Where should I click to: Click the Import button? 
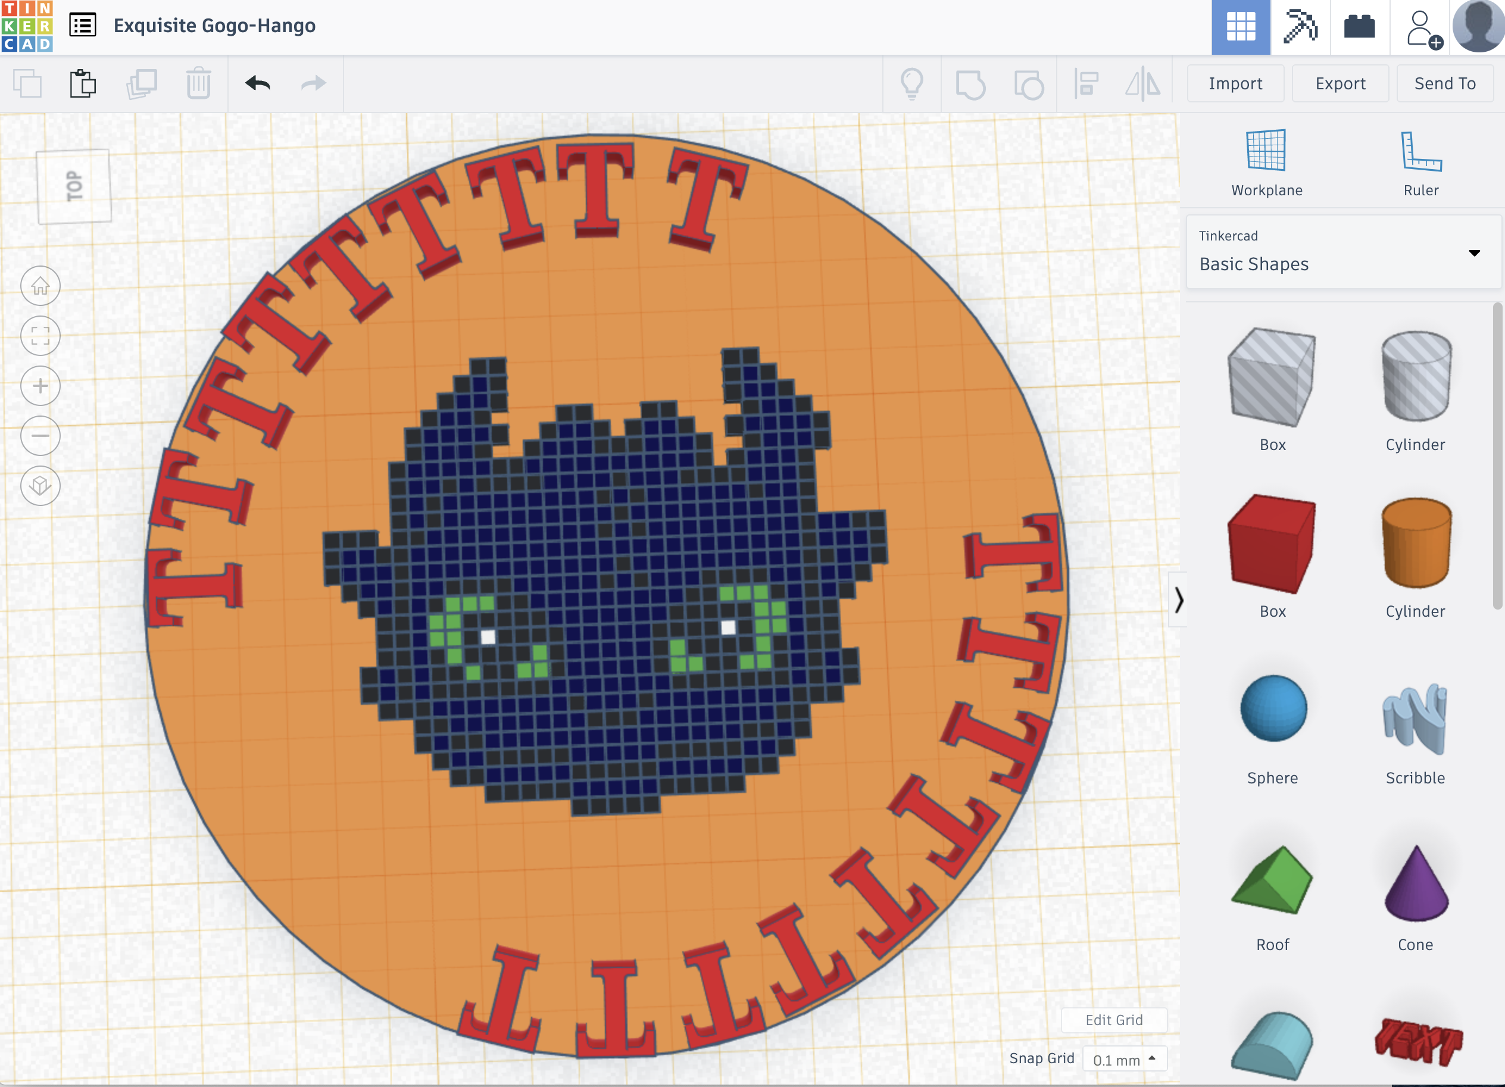[x=1235, y=83]
